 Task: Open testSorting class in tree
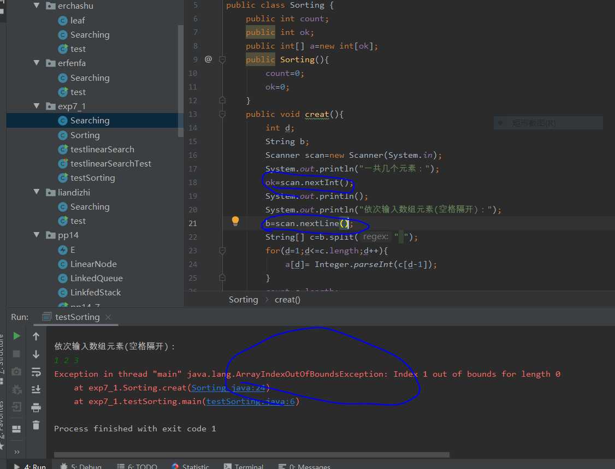click(92, 178)
